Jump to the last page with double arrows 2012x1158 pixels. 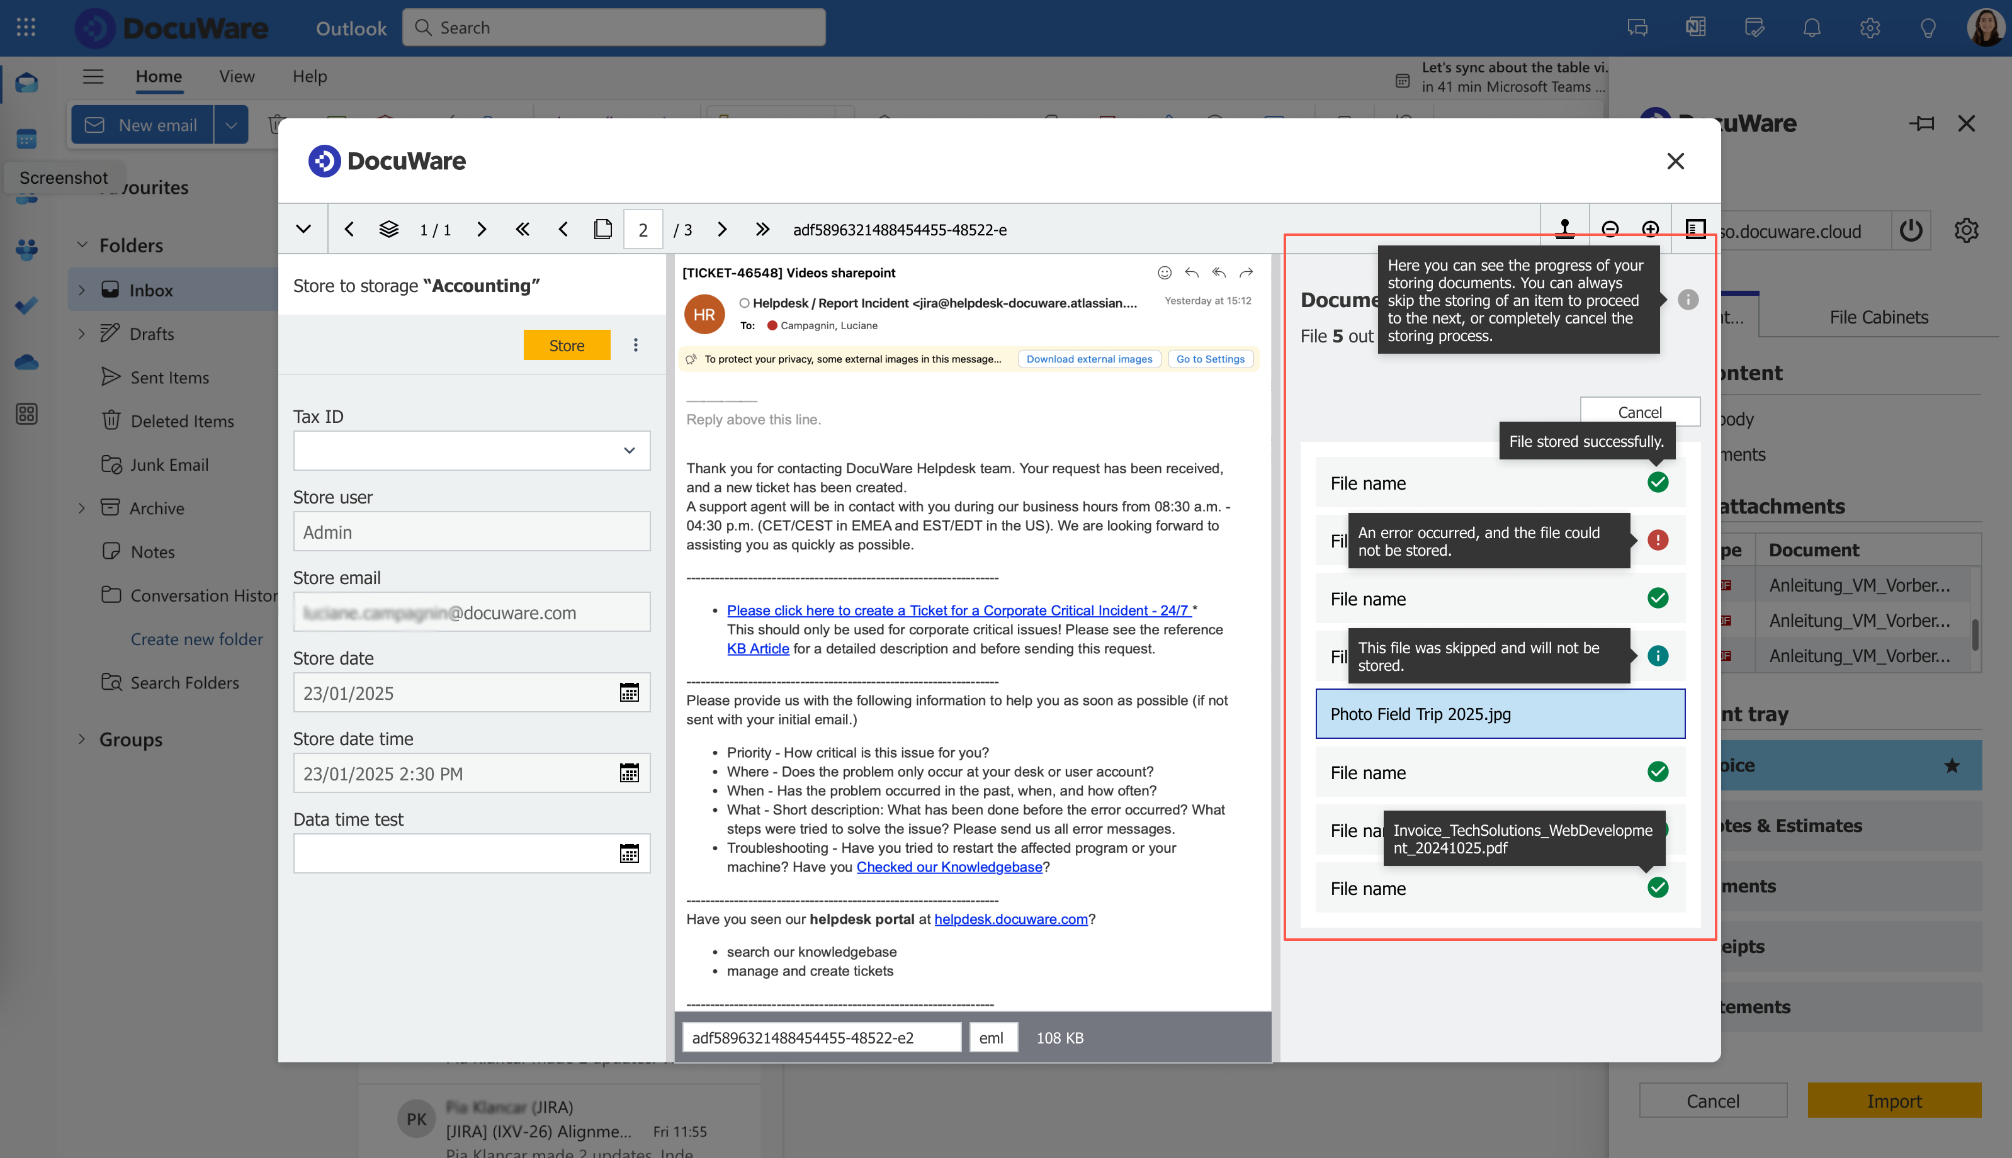point(762,229)
